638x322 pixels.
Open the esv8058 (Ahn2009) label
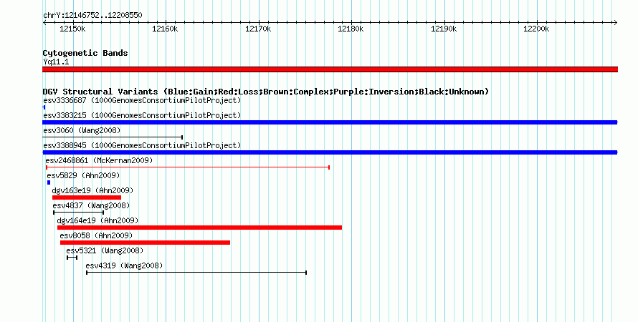96,235
